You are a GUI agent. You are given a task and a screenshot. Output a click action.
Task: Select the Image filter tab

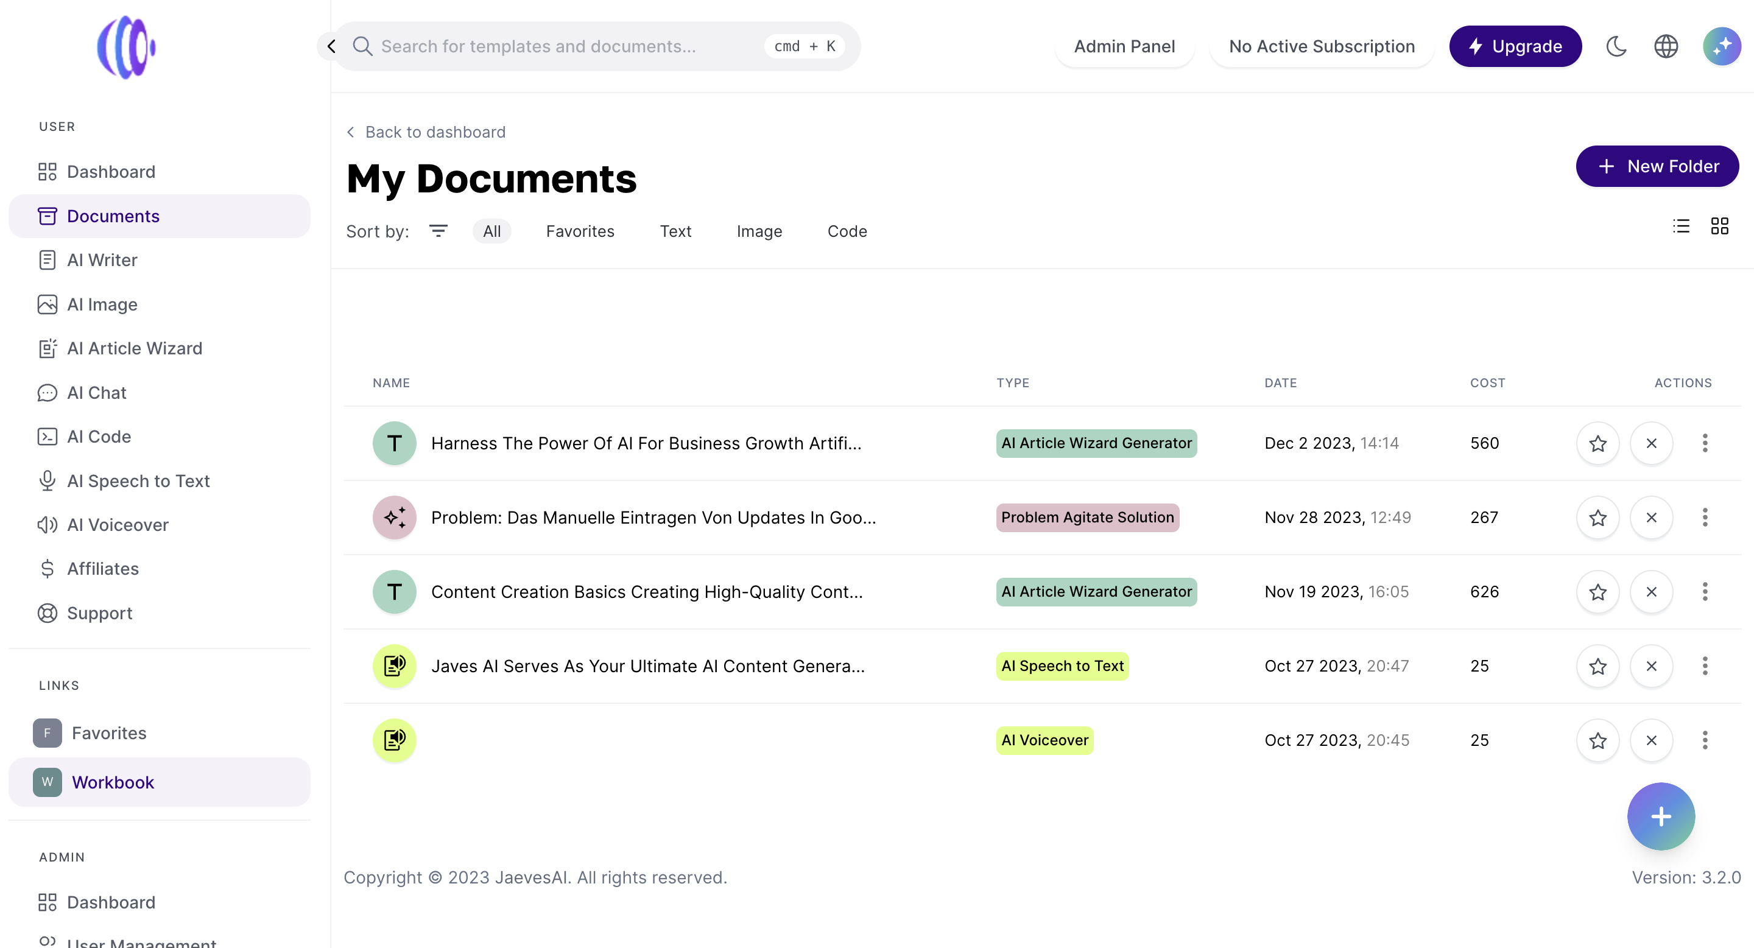[759, 231]
